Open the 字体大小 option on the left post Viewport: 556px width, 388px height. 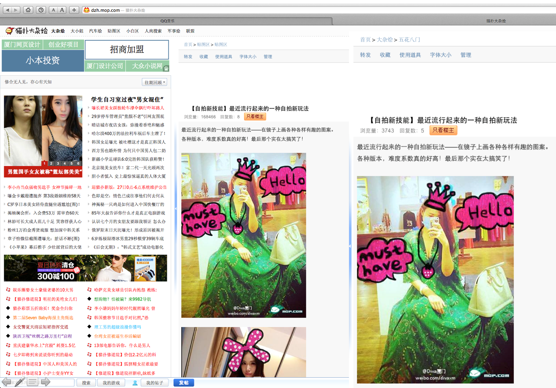pyautogui.click(x=248, y=57)
